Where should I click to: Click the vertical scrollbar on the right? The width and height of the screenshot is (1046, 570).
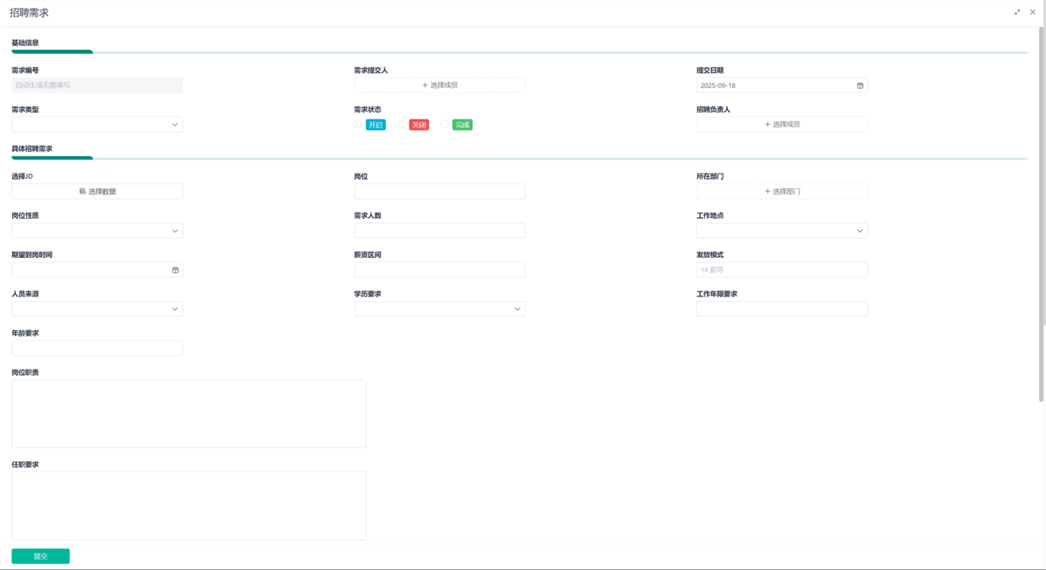point(1042,214)
